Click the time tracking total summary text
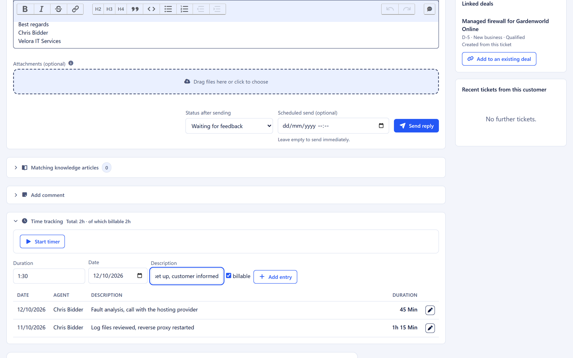The image size is (573, 358). (98, 222)
